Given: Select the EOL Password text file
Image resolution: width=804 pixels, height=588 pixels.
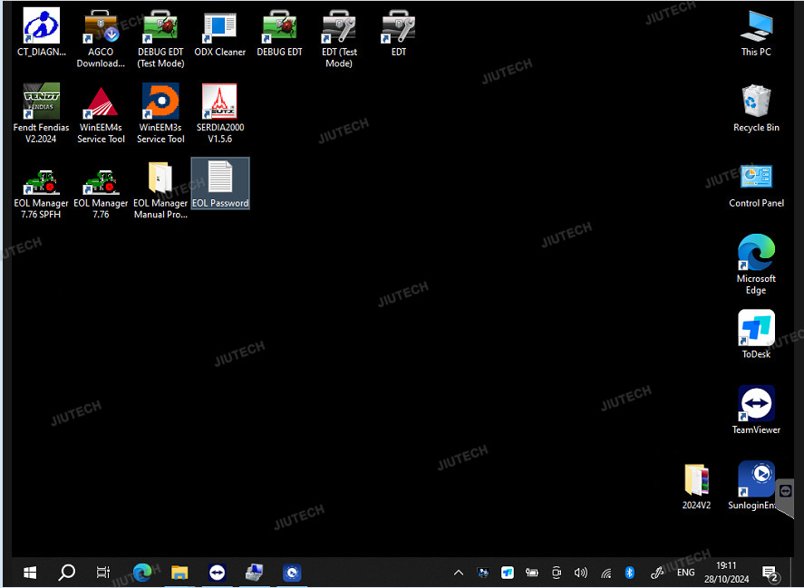Looking at the screenshot, I should [220, 179].
